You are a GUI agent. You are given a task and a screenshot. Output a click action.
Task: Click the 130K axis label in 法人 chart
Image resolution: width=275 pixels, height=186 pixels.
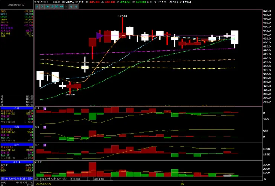[266, 149]
